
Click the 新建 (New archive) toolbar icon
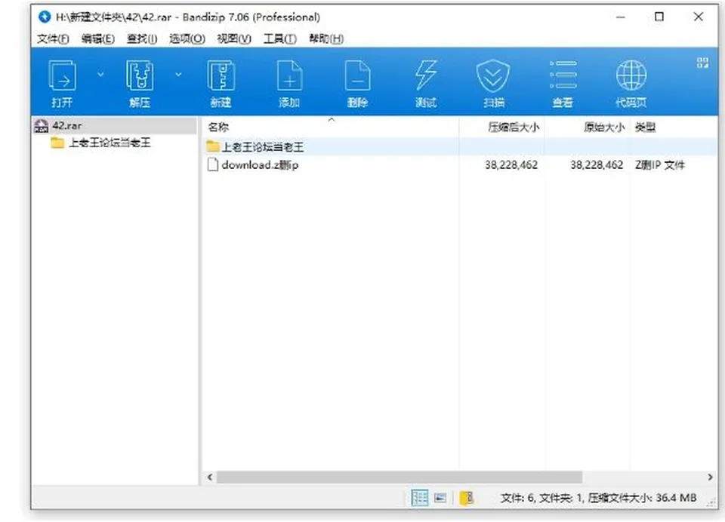pos(221,83)
